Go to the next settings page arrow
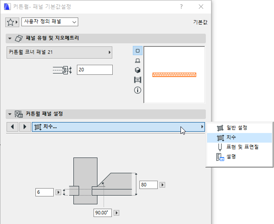Viewport: 274px width, 224px height. (25, 127)
